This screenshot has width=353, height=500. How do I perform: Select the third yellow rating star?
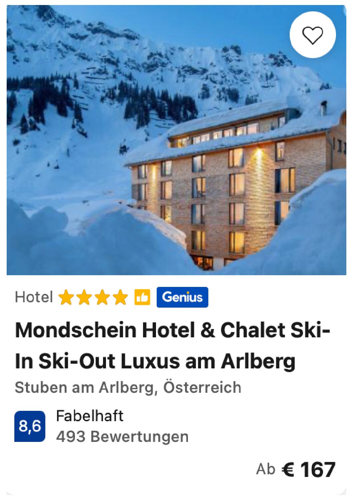[x=102, y=297]
